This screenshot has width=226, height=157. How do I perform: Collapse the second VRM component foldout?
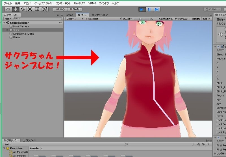pyautogui.click(x=215, y=138)
